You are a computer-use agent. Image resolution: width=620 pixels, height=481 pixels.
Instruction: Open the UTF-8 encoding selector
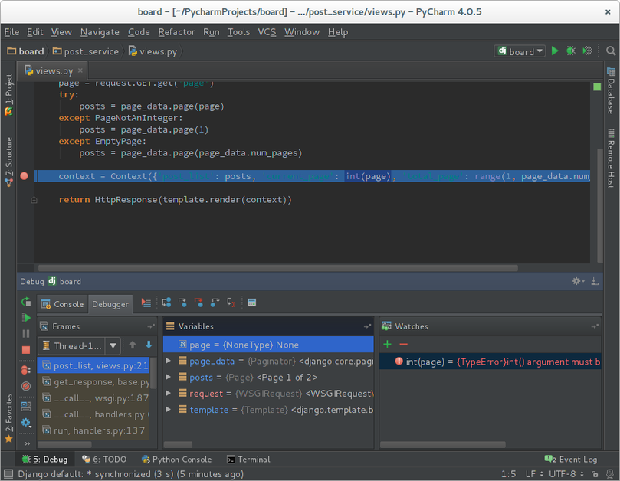tap(566, 474)
